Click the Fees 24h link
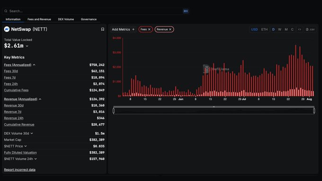322x181 pixels. pyautogui.click(x=11, y=84)
